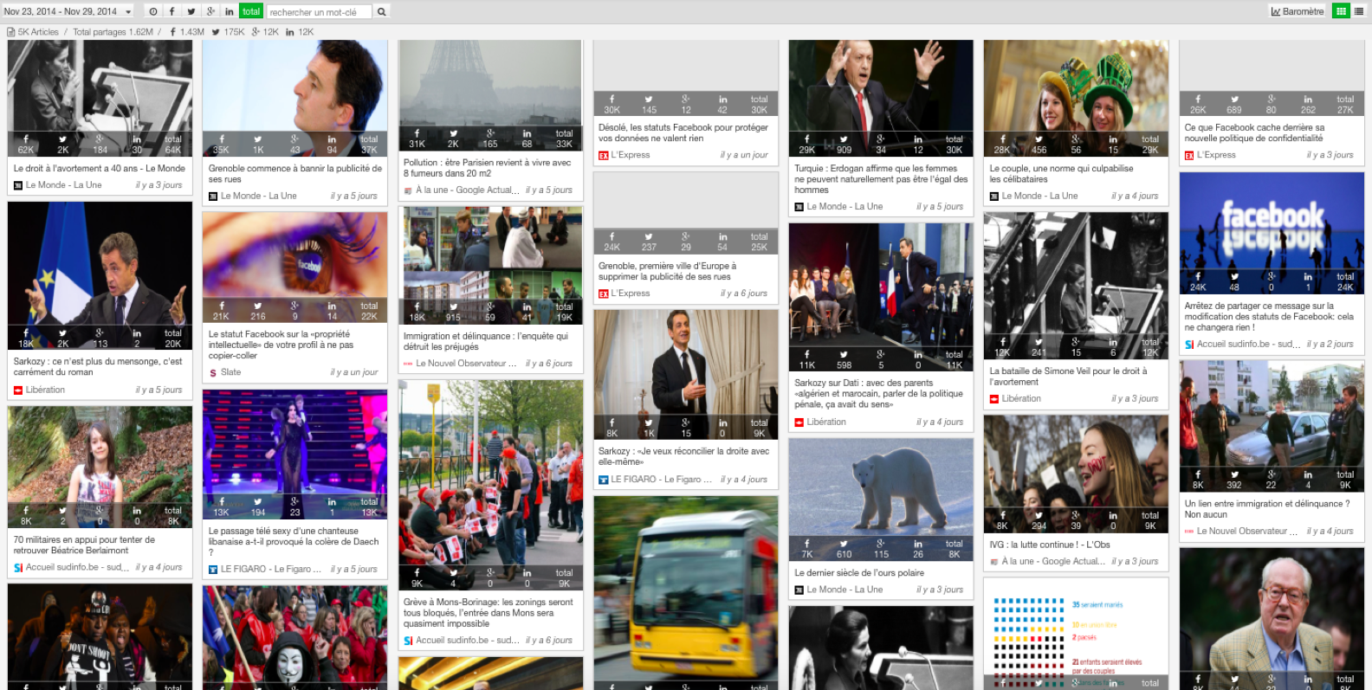Screen dimensions: 1372x690
Task: Click the Twitter icon beside 175K in the summary bar
Action: click(216, 32)
